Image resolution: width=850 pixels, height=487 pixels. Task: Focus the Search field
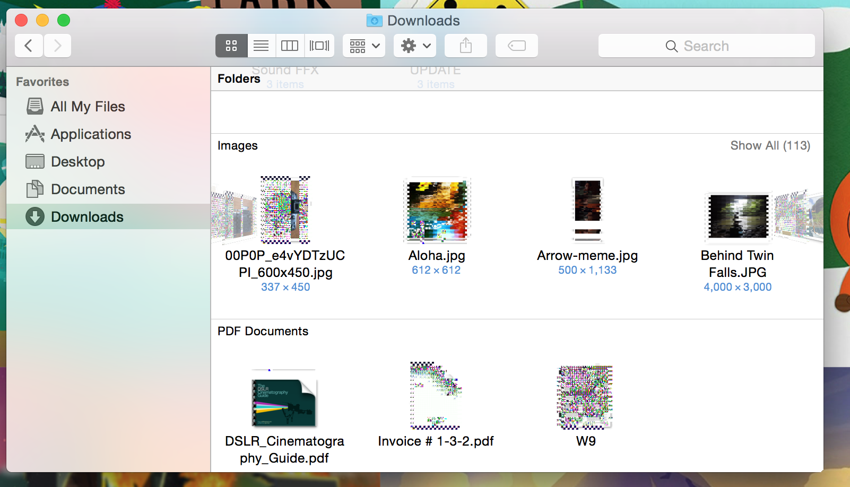[707, 46]
